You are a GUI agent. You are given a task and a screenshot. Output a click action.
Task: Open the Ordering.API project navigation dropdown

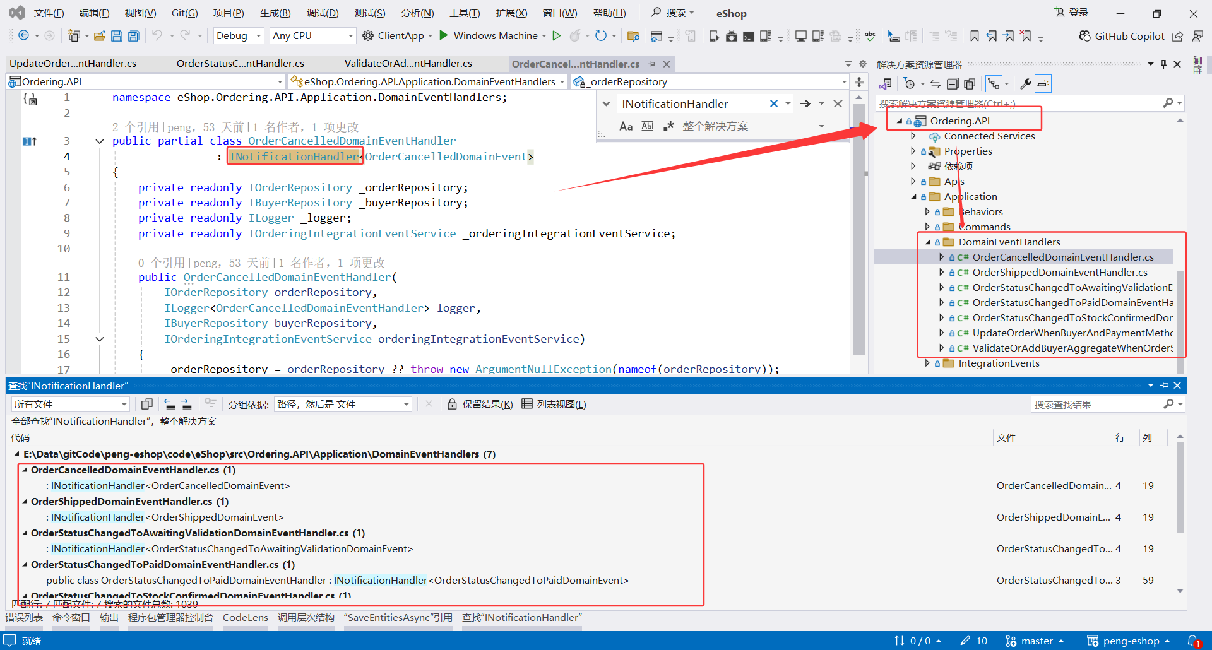click(x=146, y=82)
